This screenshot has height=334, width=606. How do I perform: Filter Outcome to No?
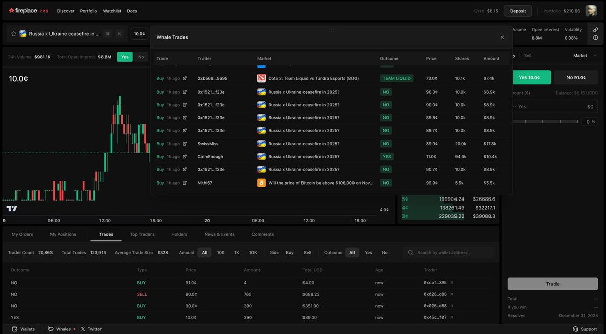(x=385, y=253)
